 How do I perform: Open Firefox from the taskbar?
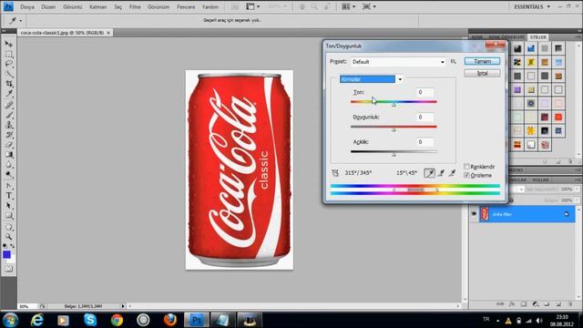(x=170, y=320)
